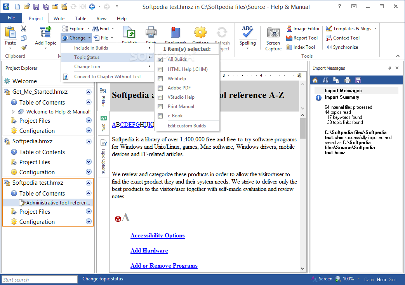Switch to the View tab
The width and height of the screenshot is (405, 285).
tap(101, 19)
